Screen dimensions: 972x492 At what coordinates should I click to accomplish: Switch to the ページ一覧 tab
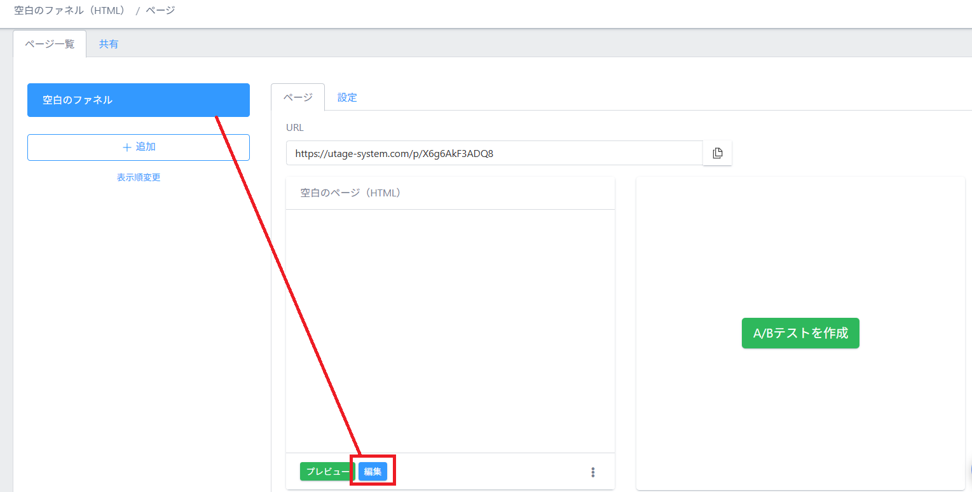50,44
